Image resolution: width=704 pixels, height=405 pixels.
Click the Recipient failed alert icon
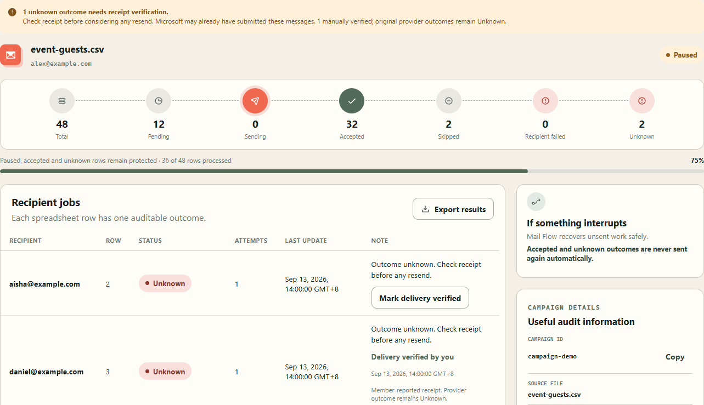[x=545, y=101]
